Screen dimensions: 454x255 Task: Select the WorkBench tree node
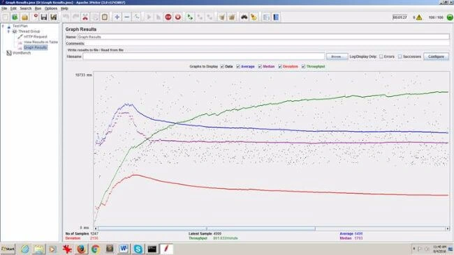click(x=22, y=53)
